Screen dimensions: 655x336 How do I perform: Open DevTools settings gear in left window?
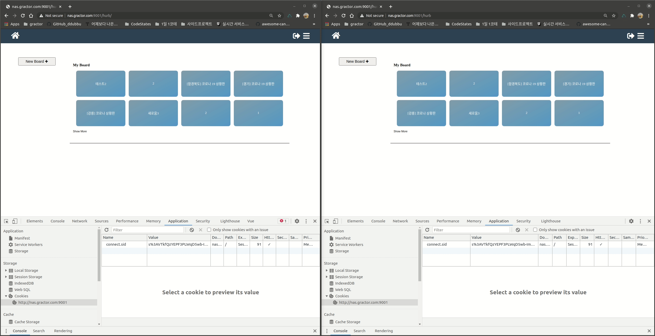pos(297,221)
